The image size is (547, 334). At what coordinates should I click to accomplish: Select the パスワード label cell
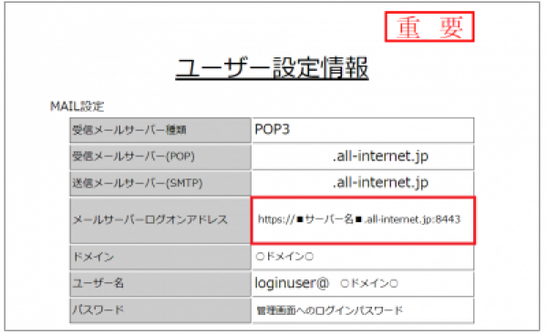click(160, 310)
